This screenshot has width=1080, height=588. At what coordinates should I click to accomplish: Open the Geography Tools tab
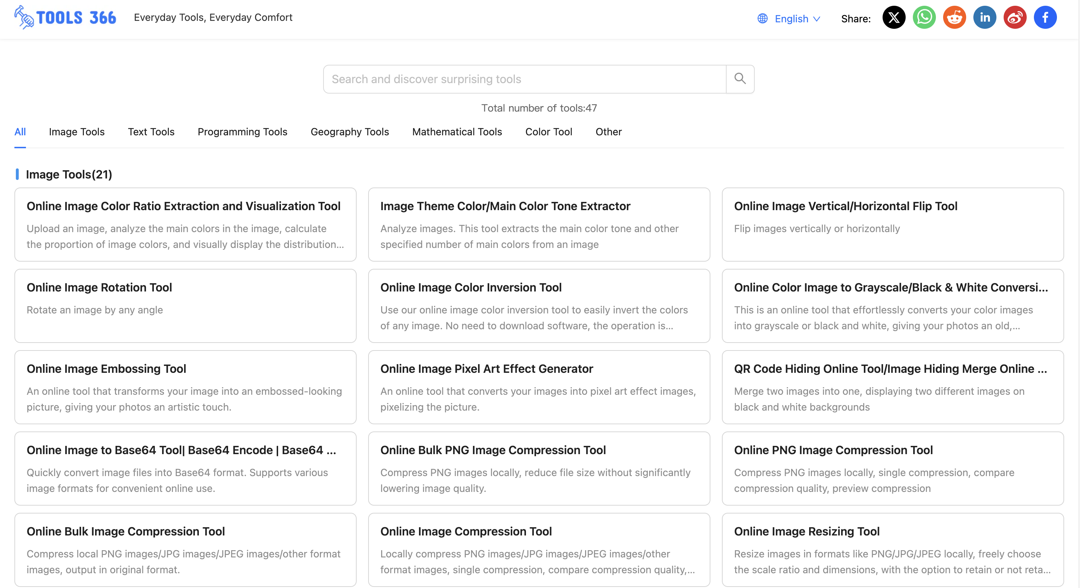(x=350, y=131)
